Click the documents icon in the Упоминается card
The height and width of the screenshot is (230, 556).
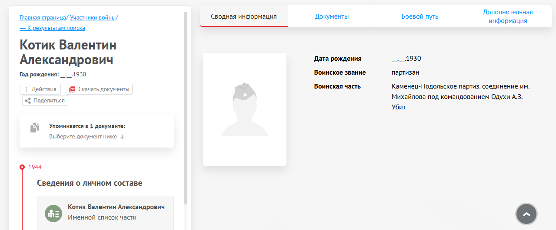[x=34, y=128]
